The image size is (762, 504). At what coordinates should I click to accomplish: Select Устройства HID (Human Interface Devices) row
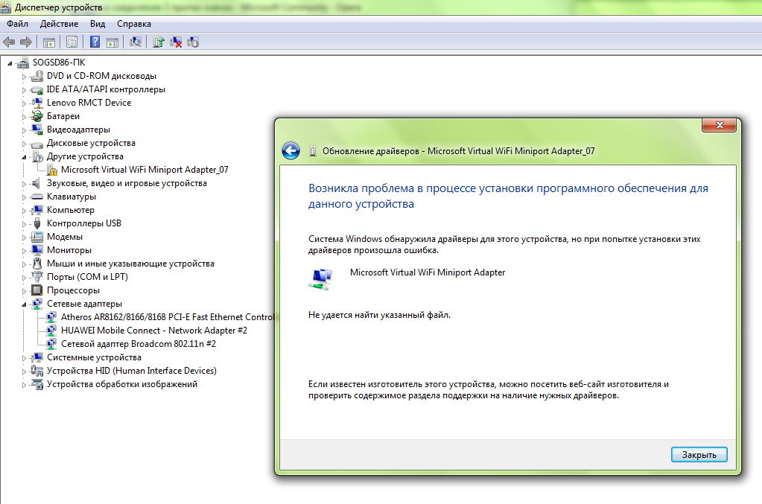pos(131,371)
